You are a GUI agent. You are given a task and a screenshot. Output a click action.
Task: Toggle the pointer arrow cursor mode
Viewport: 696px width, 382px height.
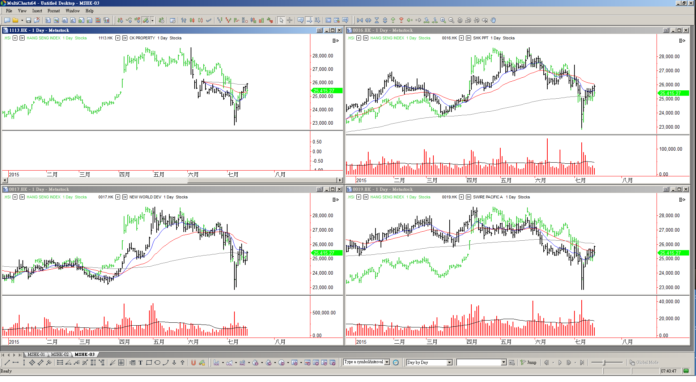(281, 20)
